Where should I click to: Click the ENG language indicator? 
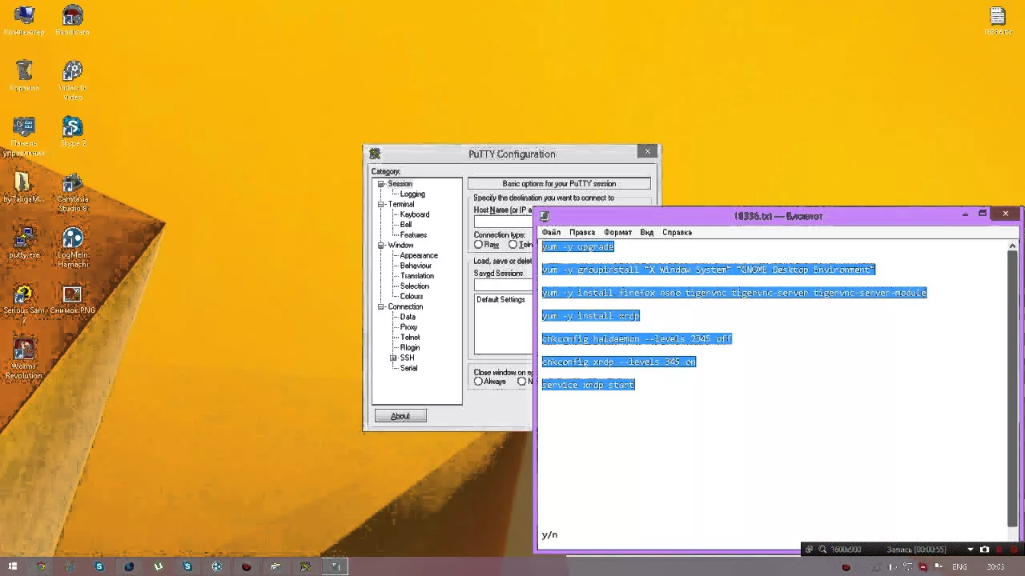pos(959,567)
